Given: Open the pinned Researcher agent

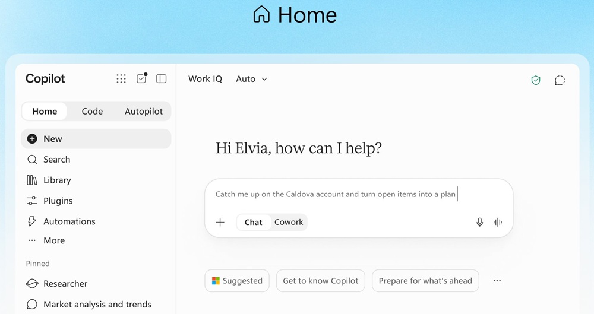Looking at the screenshot, I should click(x=96, y=283).
